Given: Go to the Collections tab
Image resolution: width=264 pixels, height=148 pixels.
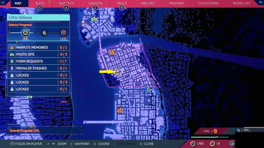Looking at the screenshot, I should 208,3.
